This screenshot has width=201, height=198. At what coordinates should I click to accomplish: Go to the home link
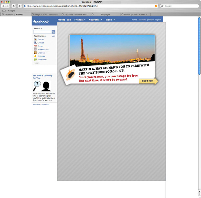pyautogui.click(x=134, y=20)
